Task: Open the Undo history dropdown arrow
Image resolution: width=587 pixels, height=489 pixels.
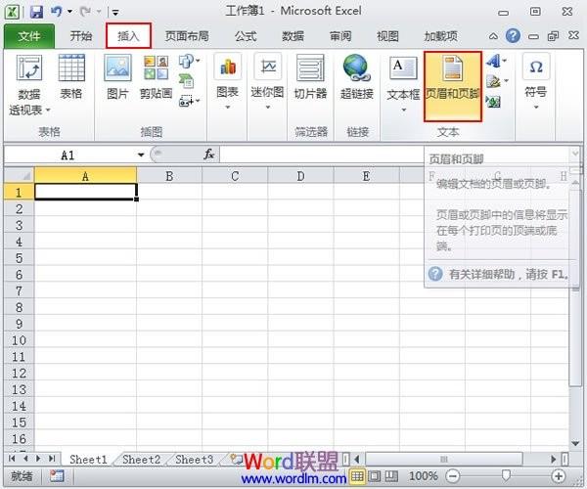Action: [x=69, y=12]
